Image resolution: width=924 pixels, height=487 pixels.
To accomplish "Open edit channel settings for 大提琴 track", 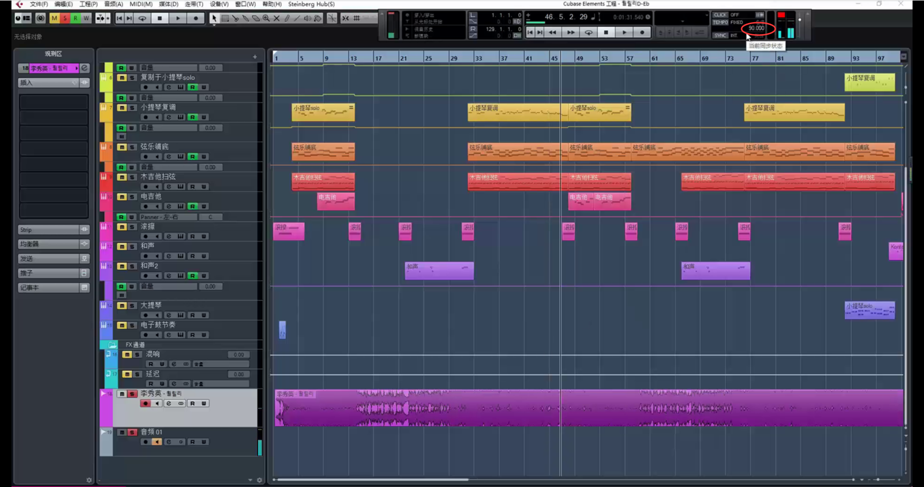I will click(168, 315).
